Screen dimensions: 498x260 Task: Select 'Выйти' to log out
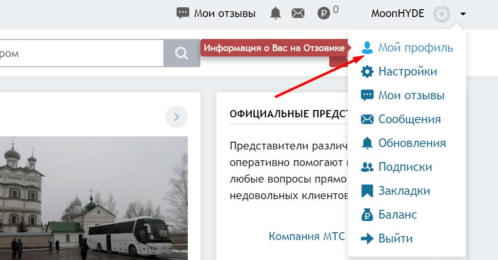pos(396,239)
